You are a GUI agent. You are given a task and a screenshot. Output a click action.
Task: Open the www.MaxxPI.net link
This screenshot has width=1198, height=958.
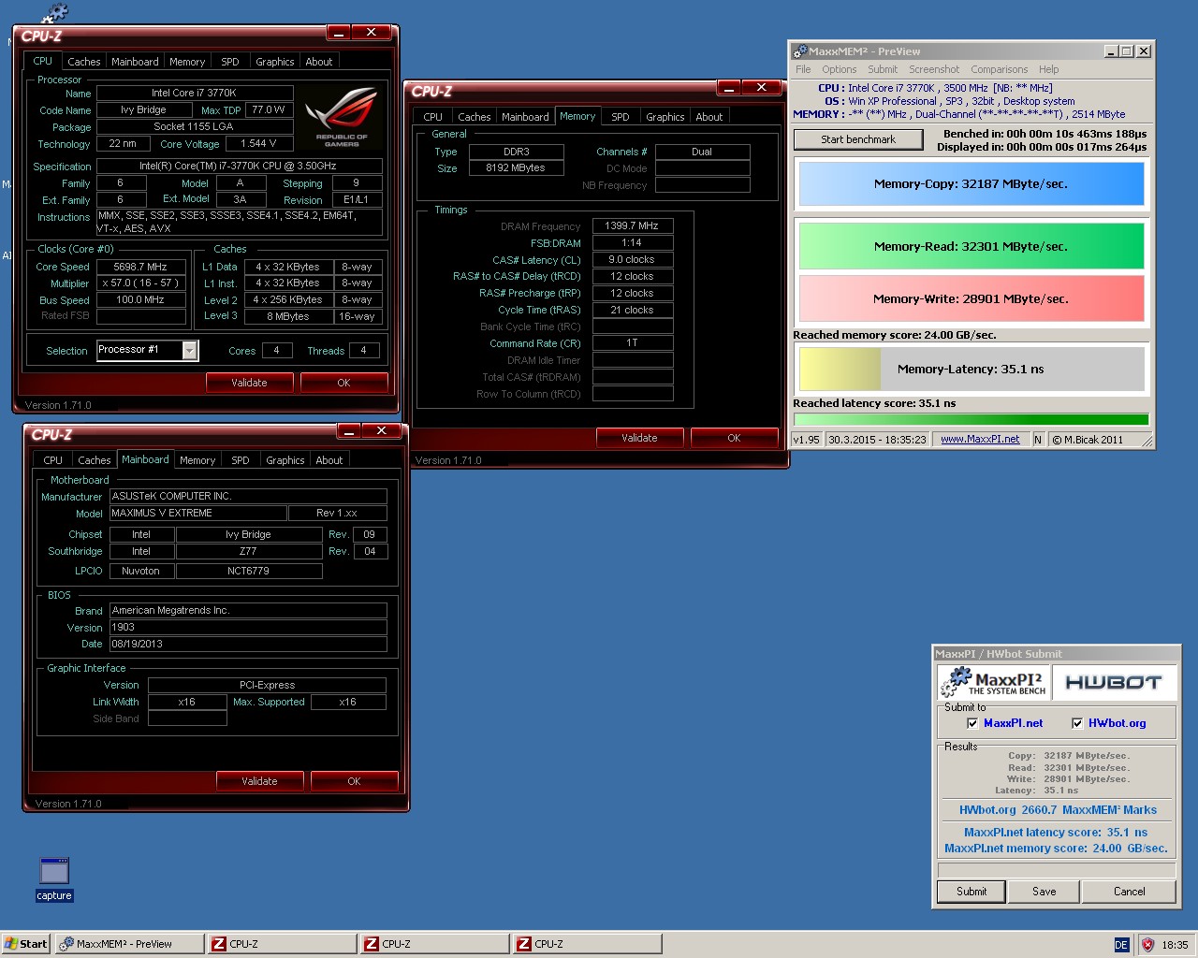[x=980, y=440]
